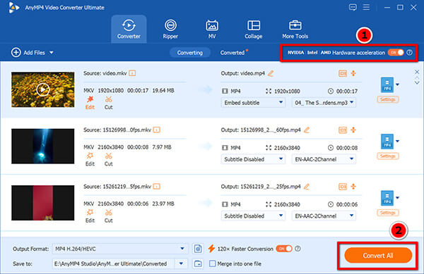Expand the Add Files dropdown arrow

[x=52, y=53]
